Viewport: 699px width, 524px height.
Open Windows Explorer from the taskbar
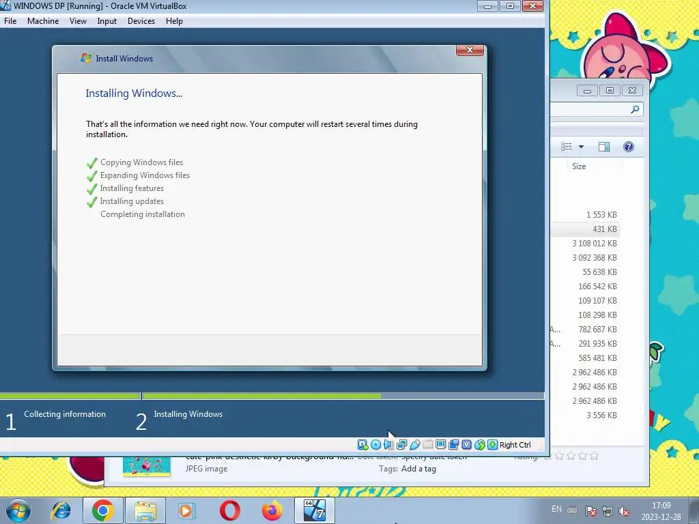click(x=145, y=510)
